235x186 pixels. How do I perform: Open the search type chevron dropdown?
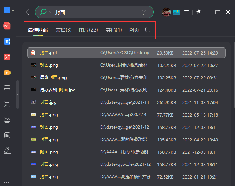pyautogui.click(x=51, y=12)
